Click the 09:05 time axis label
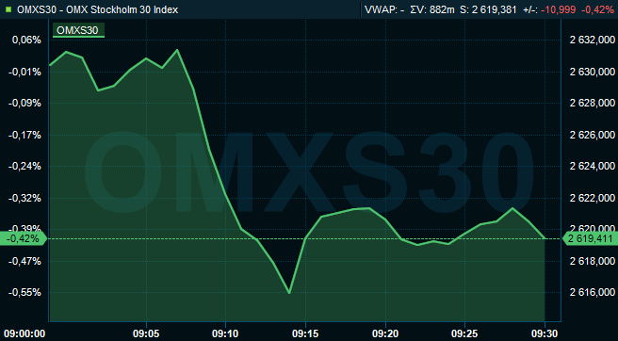 (146, 333)
